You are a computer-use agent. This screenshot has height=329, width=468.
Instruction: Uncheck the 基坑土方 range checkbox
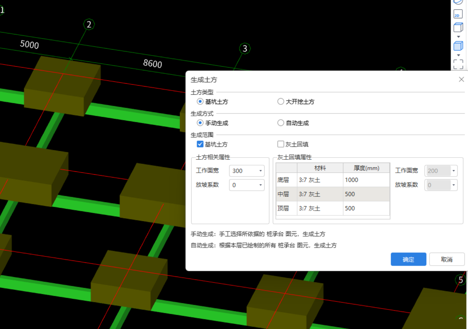200,144
